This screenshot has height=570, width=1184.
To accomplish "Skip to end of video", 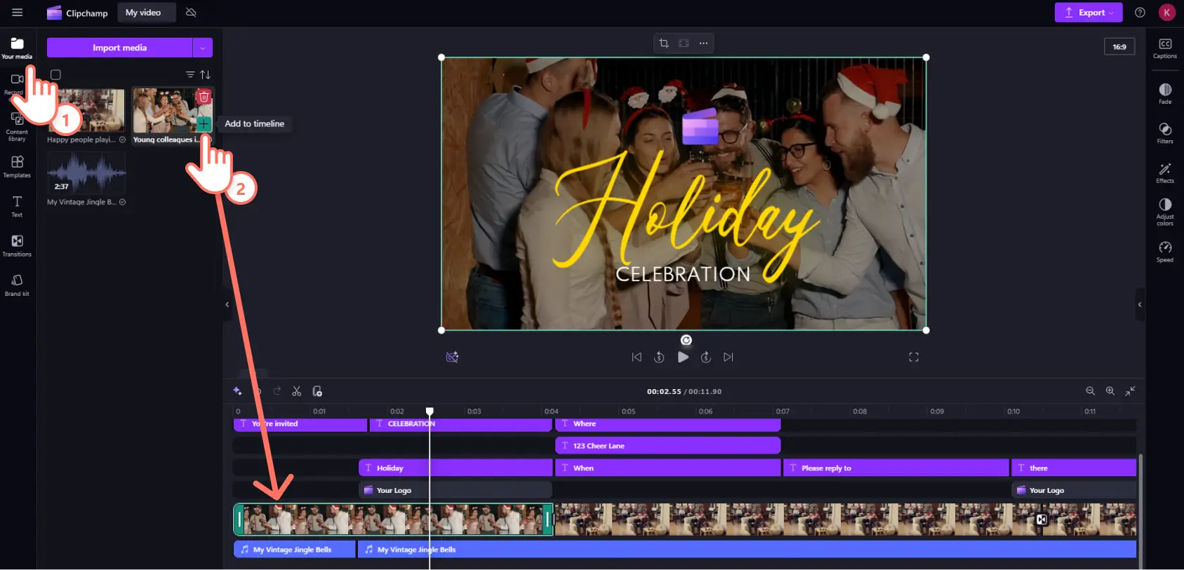I will [x=729, y=357].
